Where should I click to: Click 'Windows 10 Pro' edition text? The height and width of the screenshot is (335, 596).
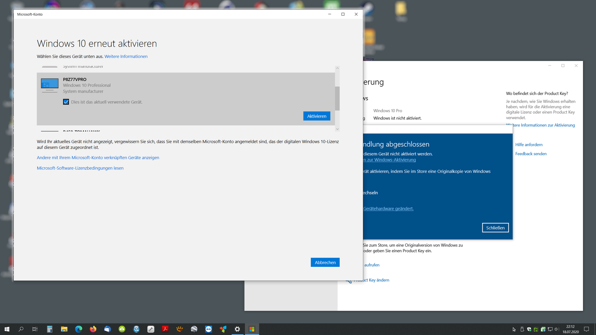point(388,111)
